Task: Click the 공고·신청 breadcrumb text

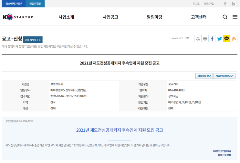Action: [184, 38]
